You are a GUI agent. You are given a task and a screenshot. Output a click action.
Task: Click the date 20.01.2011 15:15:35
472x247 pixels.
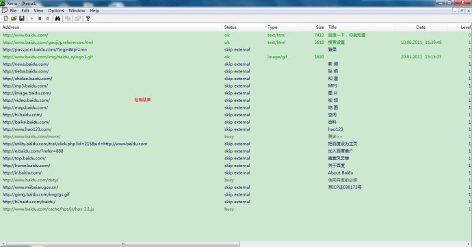coord(421,57)
